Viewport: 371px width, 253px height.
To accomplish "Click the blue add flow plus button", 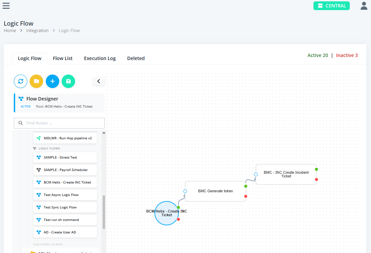I will [x=53, y=81].
